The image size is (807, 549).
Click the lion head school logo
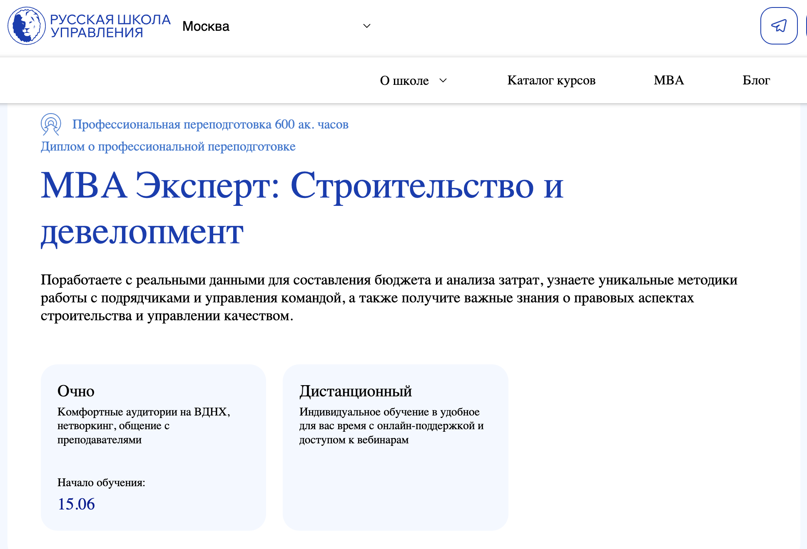(x=26, y=26)
